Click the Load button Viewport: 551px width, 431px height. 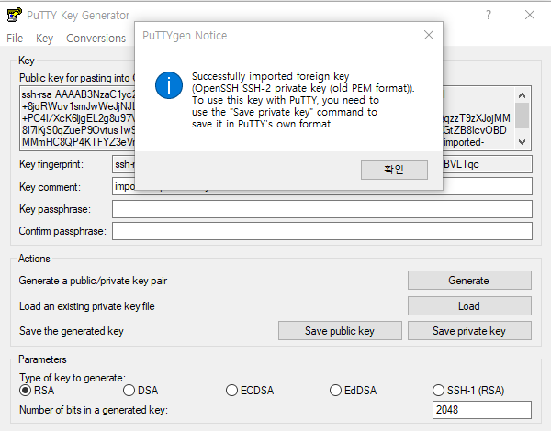coord(469,306)
